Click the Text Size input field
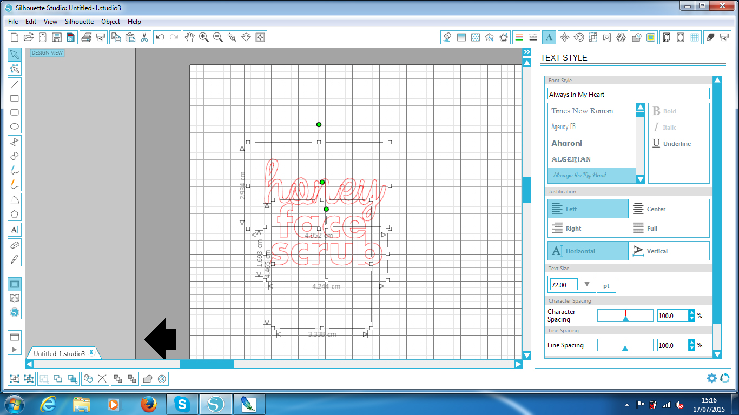This screenshot has width=739, height=415. click(563, 285)
